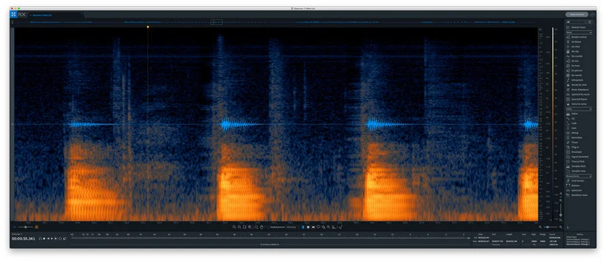Open the Breath Control module
The image size is (606, 261).
tap(579, 37)
